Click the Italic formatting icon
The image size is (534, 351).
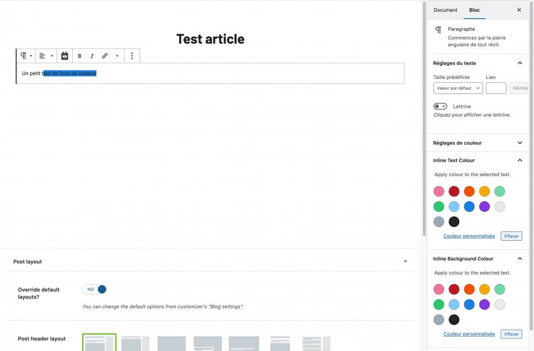[x=92, y=56]
